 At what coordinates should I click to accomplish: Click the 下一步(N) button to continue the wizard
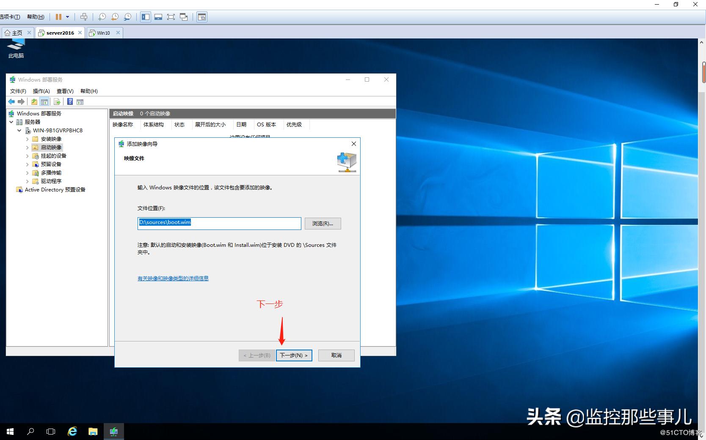[294, 355]
